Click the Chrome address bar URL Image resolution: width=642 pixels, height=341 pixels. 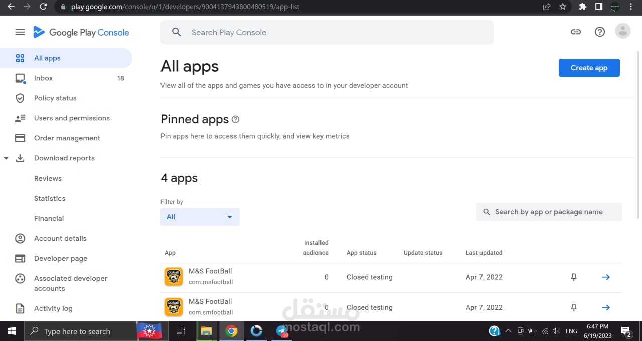(186, 7)
